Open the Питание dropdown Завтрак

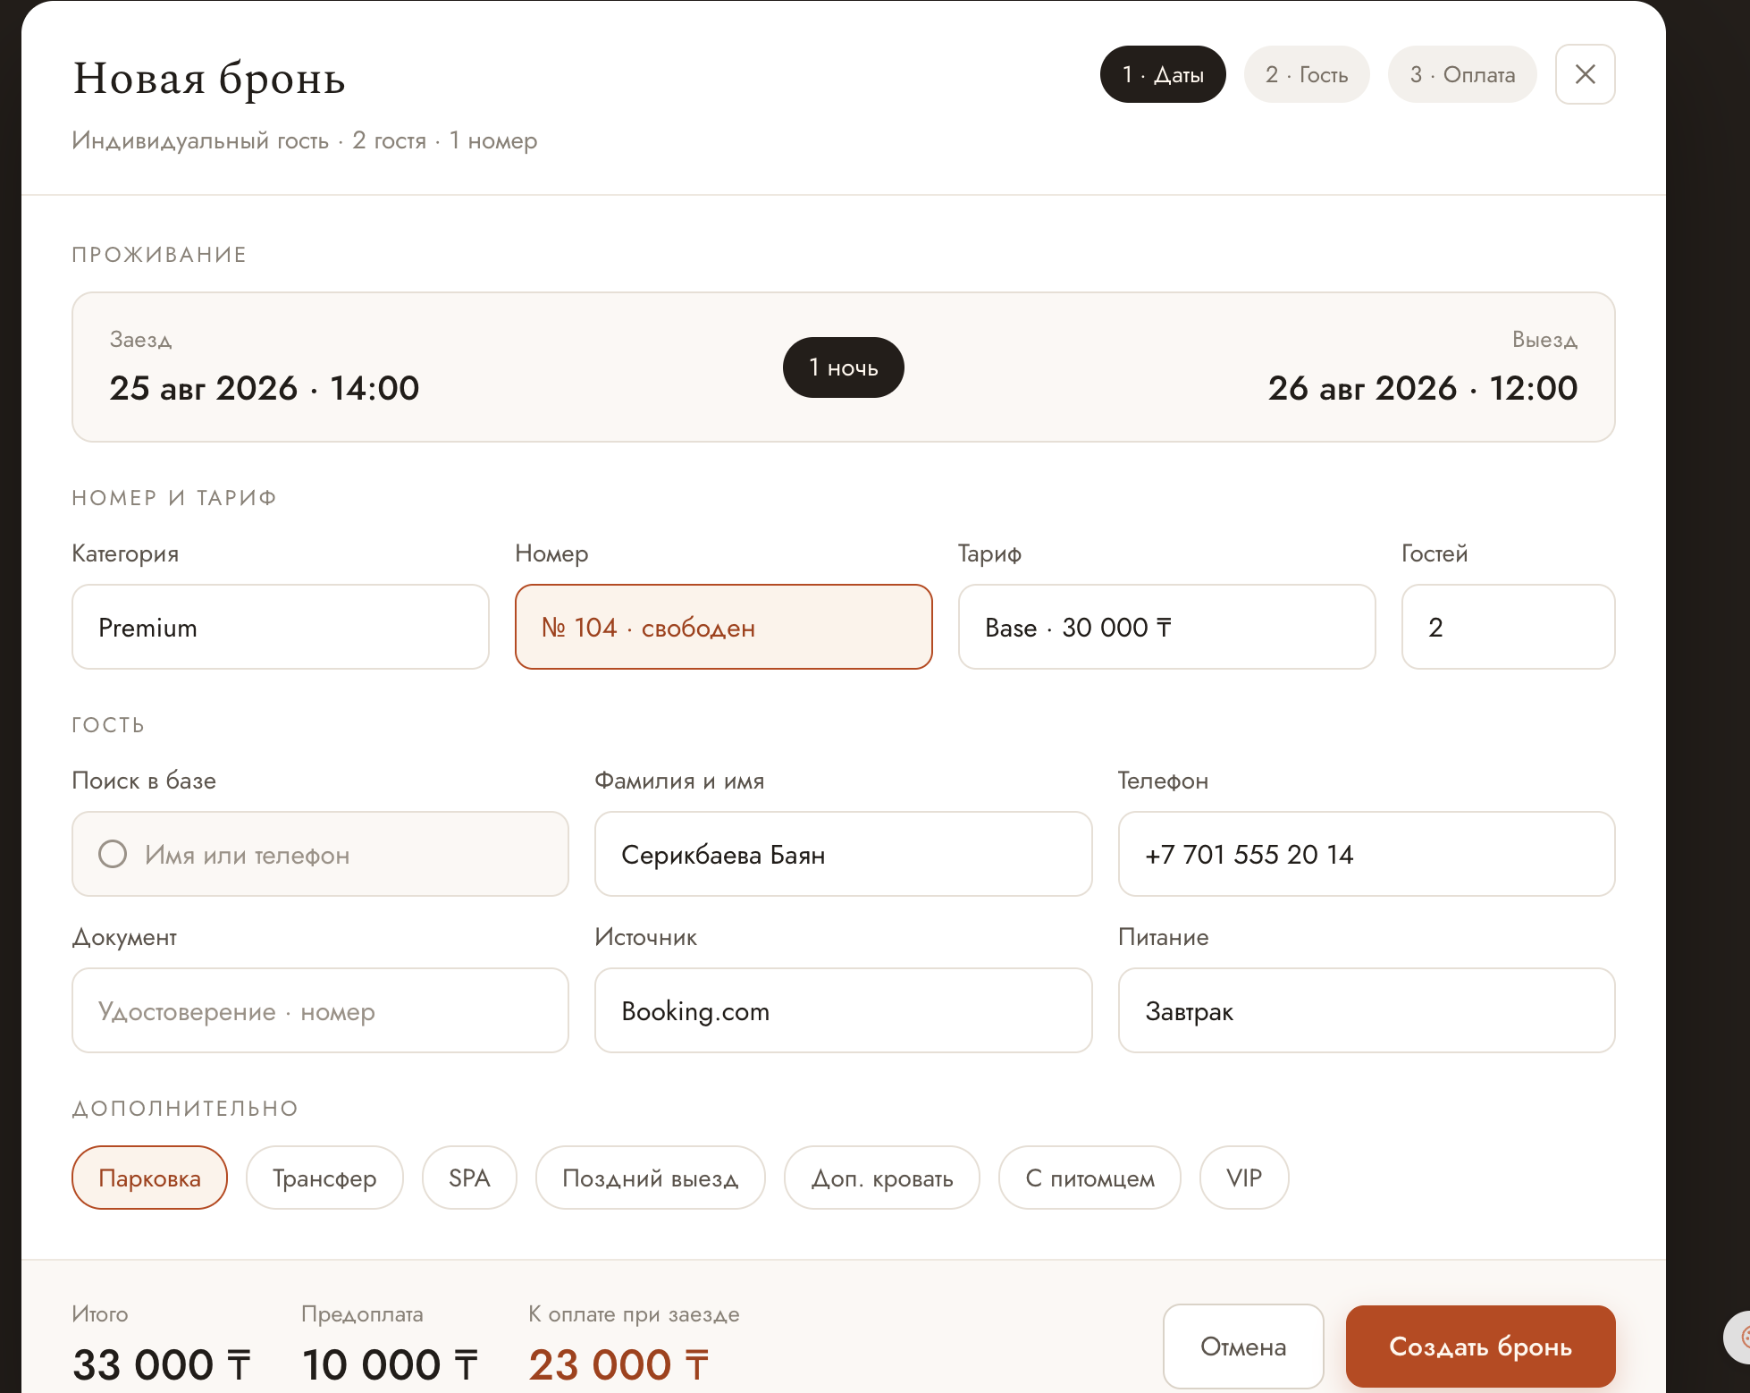coord(1367,1010)
